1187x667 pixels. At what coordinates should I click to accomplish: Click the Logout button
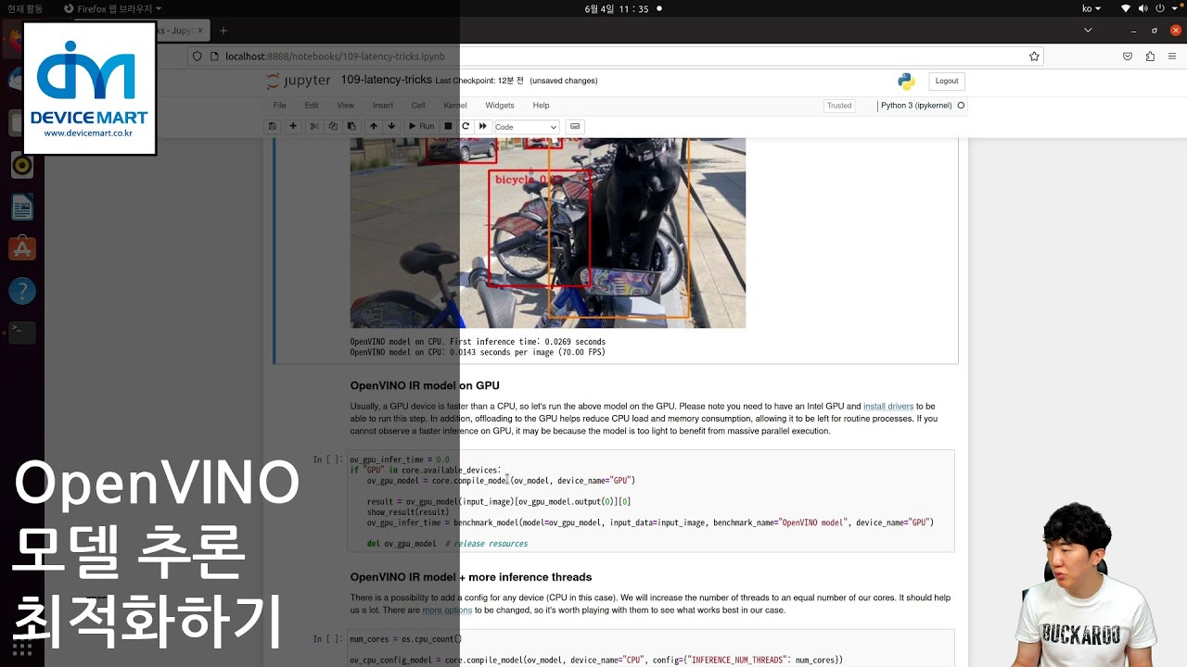click(947, 81)
